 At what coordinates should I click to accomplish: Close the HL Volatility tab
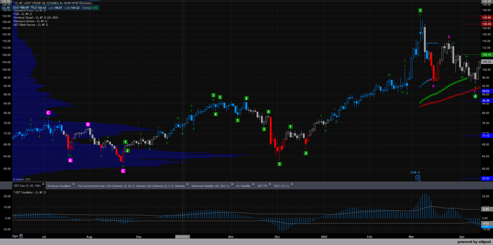point(253,184)
